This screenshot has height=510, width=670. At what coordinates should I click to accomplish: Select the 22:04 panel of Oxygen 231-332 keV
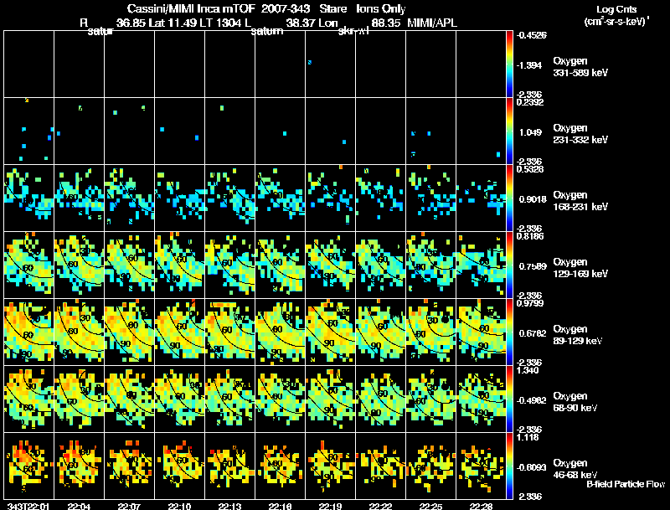79,131
